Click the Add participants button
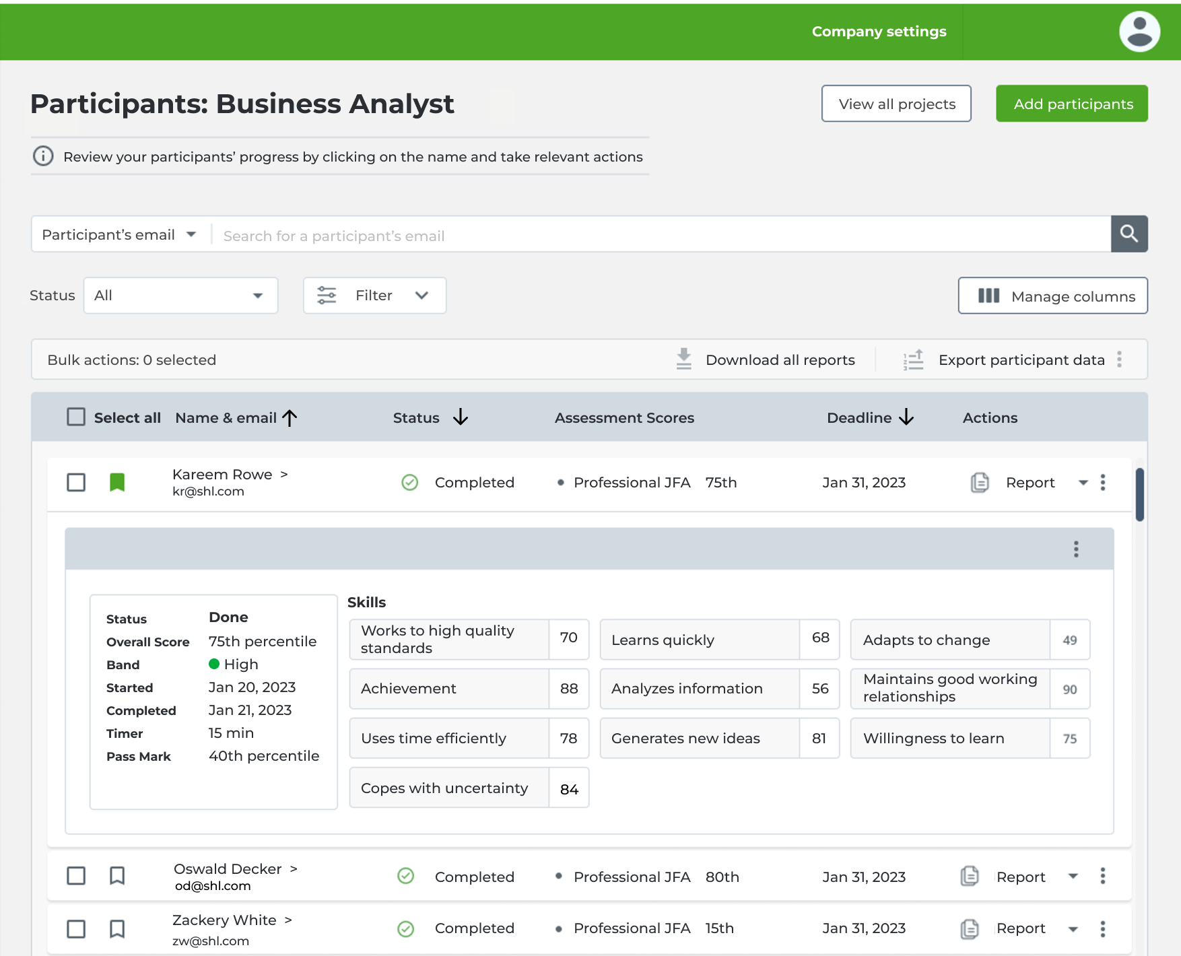Screen dimensions: 1181x956 pos(1072,104)
